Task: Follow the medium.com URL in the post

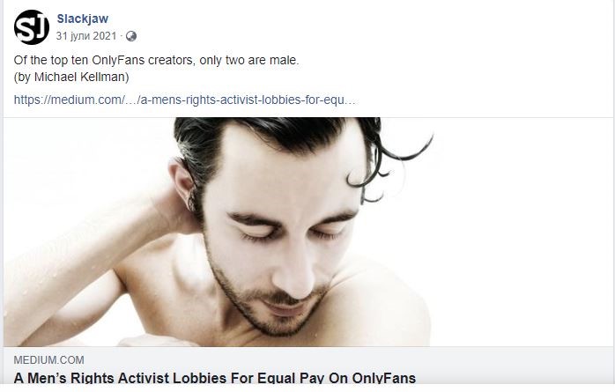Action: click(x=185, y=100)
